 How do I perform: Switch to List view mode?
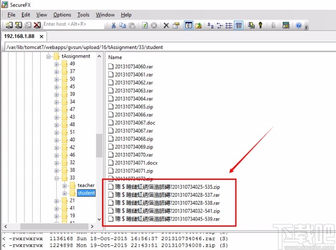229,25
